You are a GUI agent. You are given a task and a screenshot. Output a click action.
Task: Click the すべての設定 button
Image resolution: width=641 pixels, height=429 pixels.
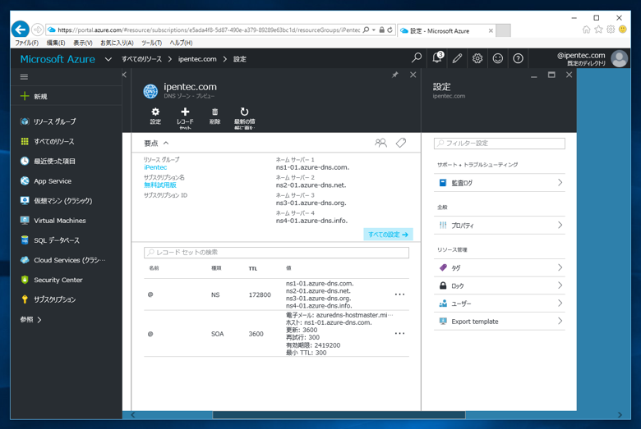click(x=388, y=235)
